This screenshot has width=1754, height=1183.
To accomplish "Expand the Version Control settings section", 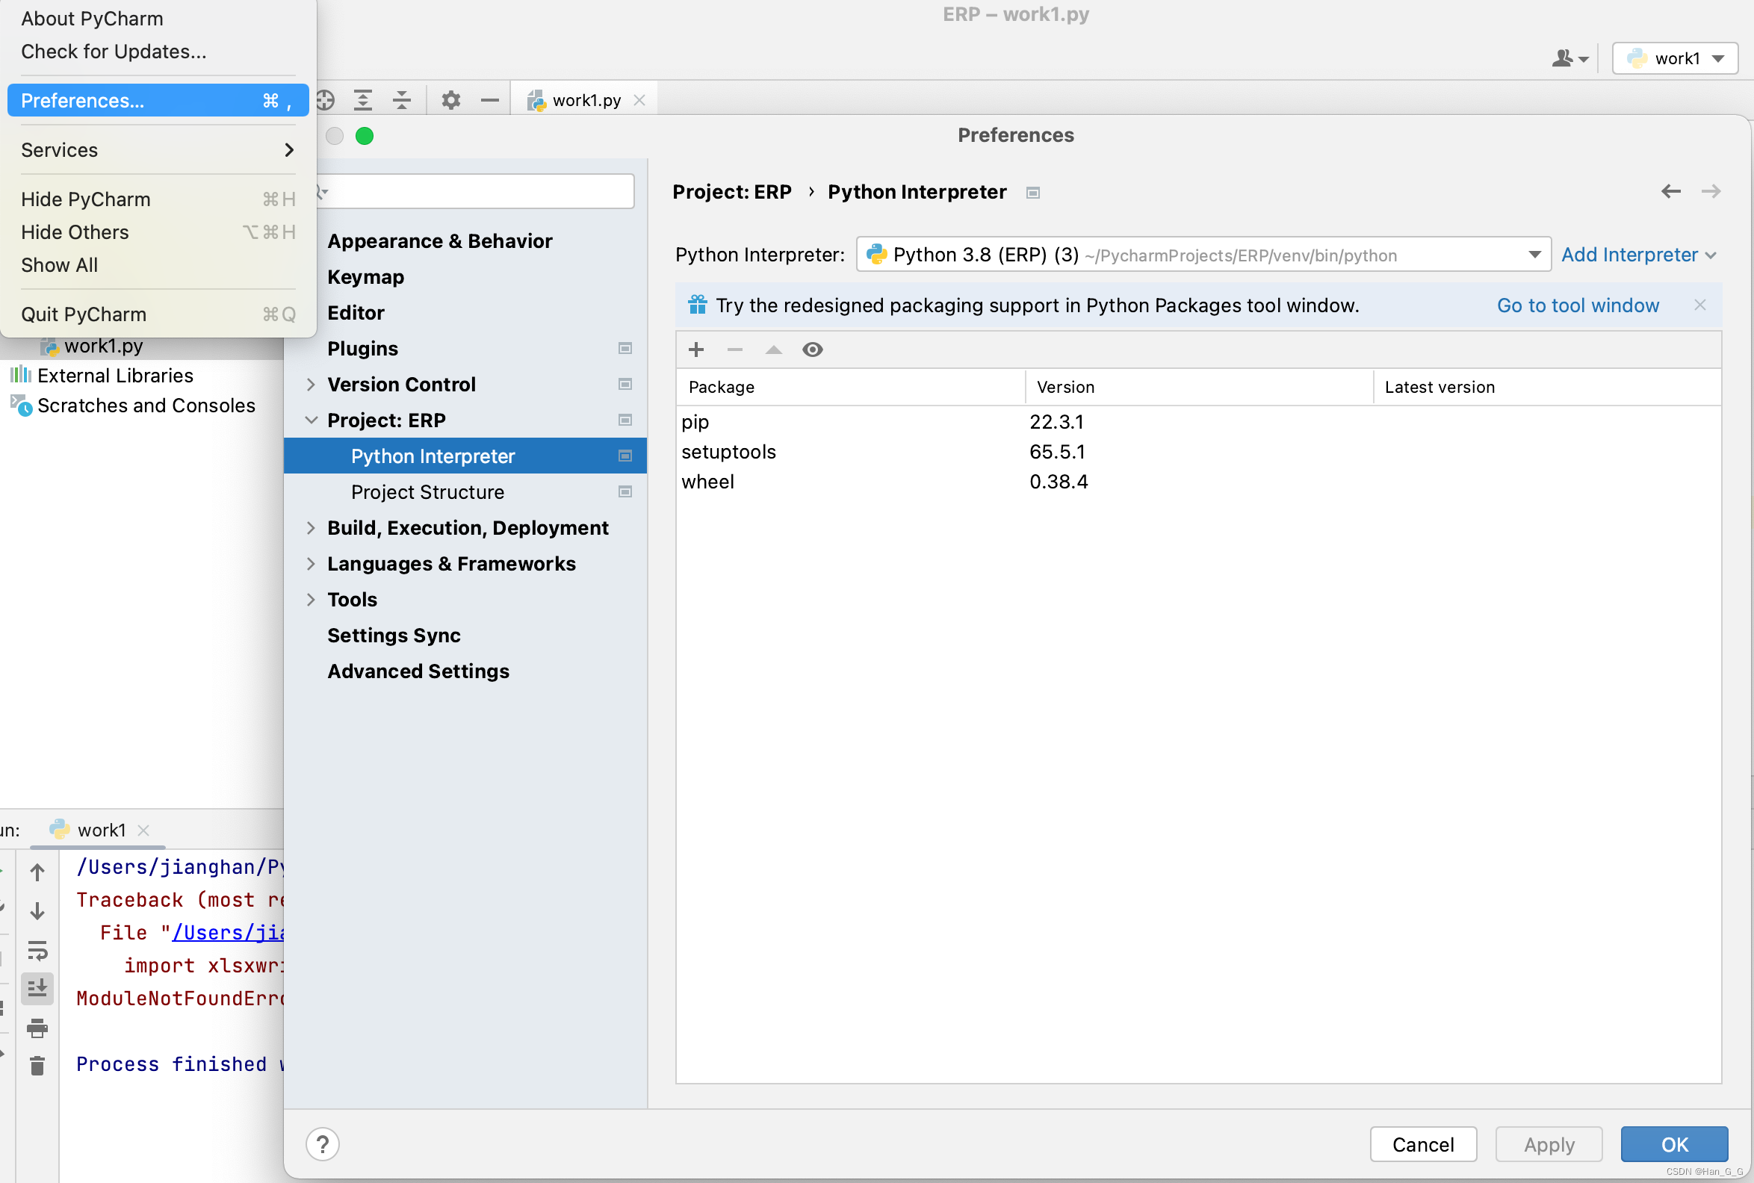I will (x=311, y=384).
